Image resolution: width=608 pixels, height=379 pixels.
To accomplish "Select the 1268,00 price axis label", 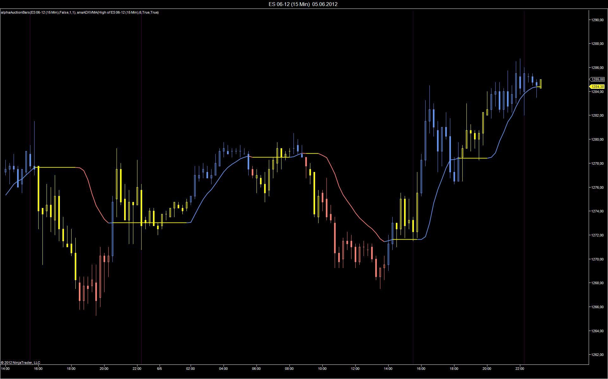I will pos(598,283).
